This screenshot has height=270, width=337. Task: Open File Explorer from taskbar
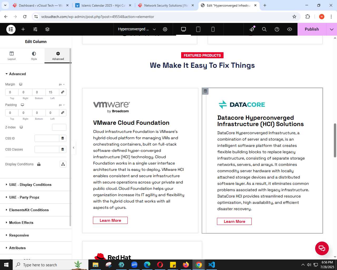95,265
